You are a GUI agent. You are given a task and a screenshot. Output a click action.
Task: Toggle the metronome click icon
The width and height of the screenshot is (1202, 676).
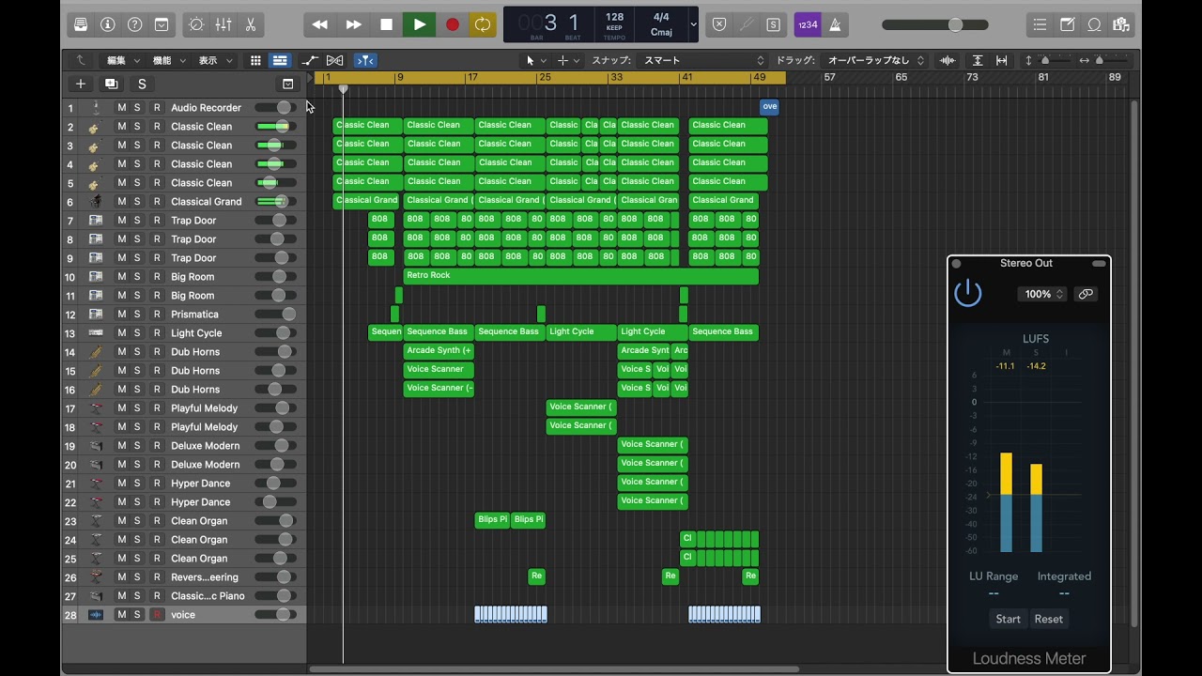pos(835,24)
